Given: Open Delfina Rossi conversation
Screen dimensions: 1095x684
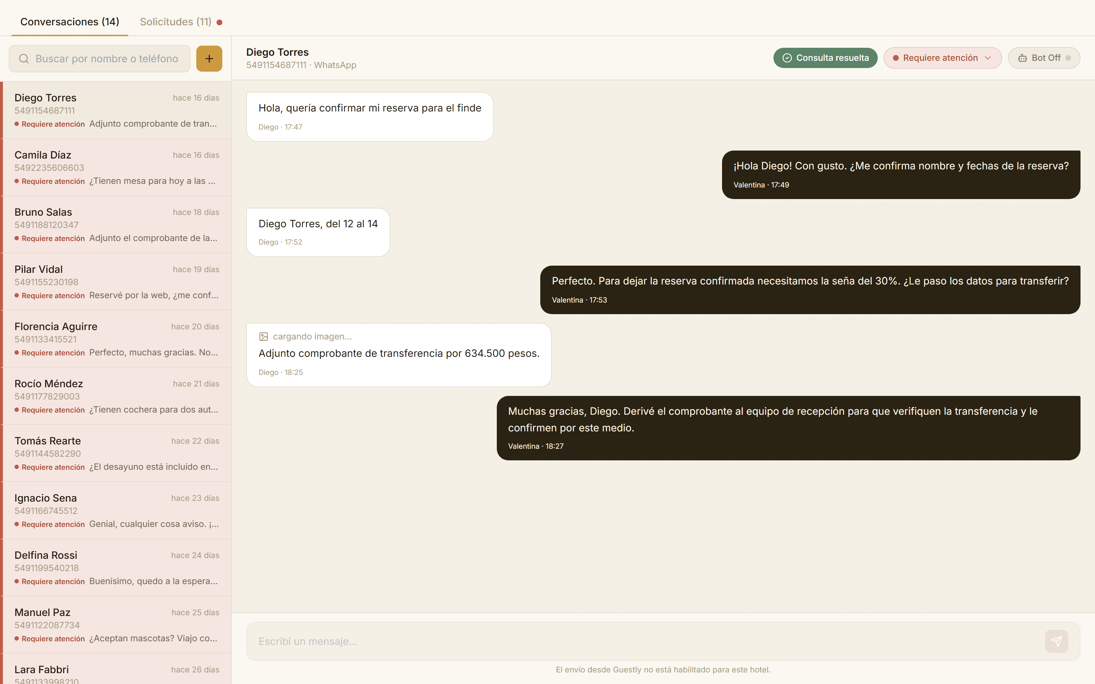Looking at the screenshot, I should 116,567.
